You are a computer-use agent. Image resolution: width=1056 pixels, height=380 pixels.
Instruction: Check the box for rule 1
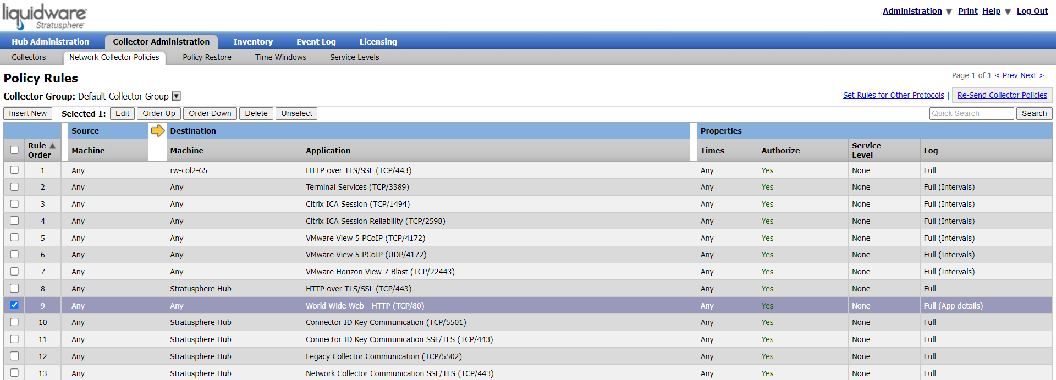pyautogui.click(x=14, y=170)
